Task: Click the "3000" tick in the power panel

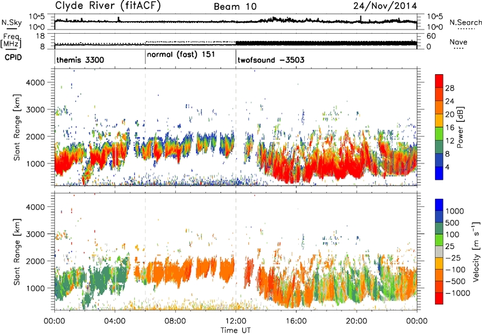Action: coord(35,110)
